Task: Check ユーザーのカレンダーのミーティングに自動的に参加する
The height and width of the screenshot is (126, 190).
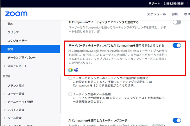Action: pyautogui.click(x=70, y=78)
